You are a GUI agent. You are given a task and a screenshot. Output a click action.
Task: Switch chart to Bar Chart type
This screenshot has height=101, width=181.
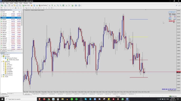[50, 5]
